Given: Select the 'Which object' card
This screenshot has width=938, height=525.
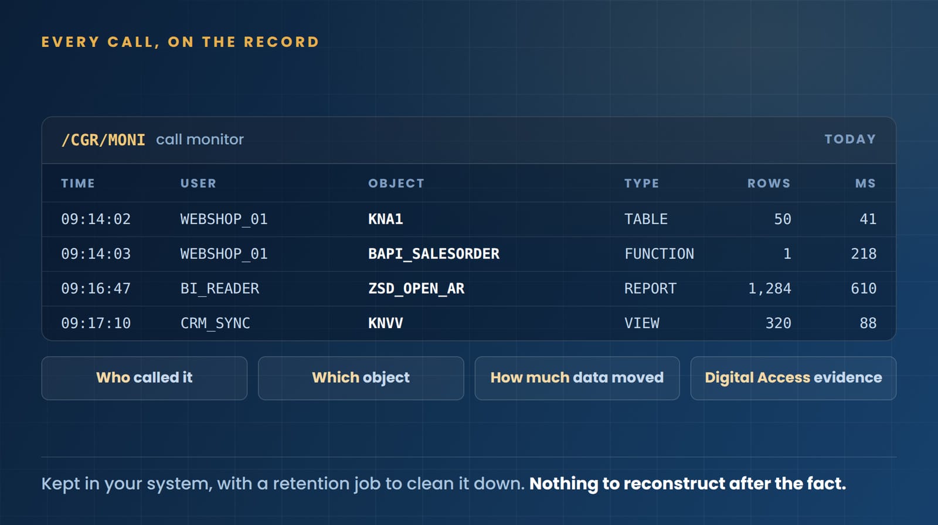Looking at the screenshot, I should click(x=361, y=378).
